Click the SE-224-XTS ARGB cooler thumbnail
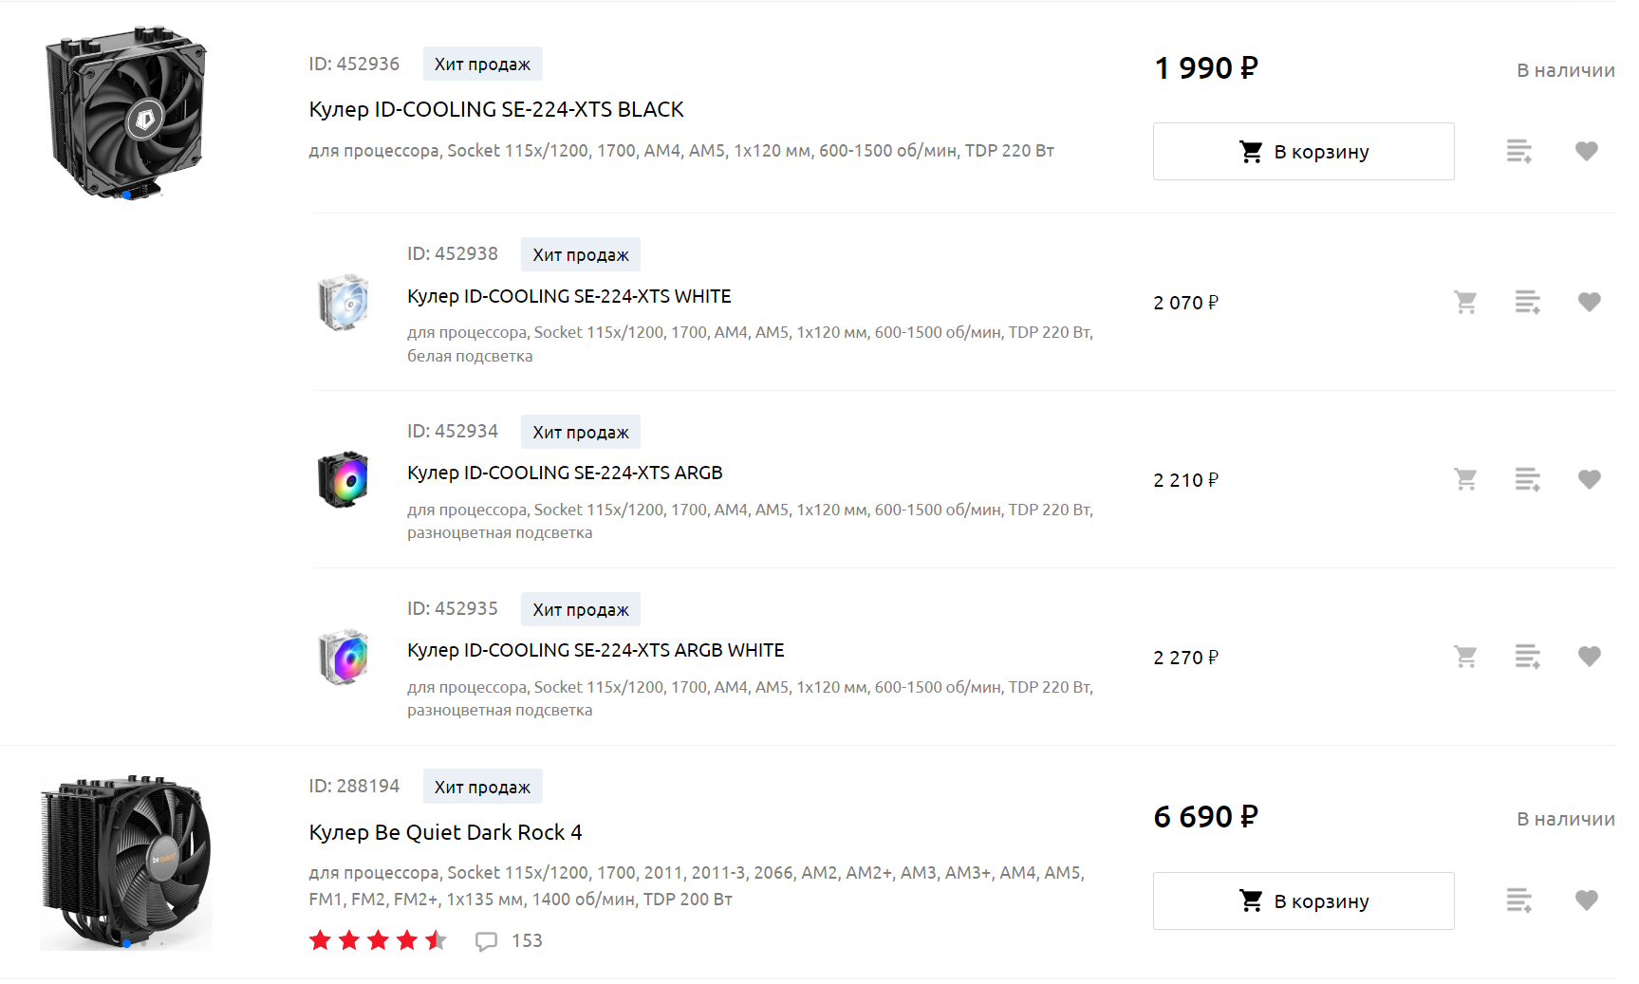 pos(344,479)
